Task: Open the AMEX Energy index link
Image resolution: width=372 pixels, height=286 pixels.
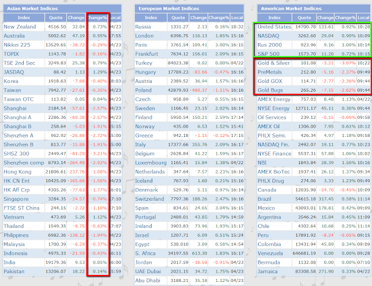Action: click(x=274, y=99)
